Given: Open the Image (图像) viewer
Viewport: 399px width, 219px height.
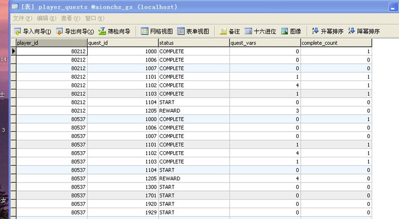Looking at the screenshot, I should coord(284,31).
